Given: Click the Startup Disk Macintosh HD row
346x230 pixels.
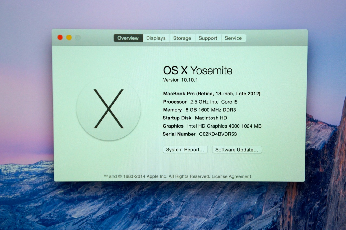Looking at the screenshot, I should (x=195, y=118).
